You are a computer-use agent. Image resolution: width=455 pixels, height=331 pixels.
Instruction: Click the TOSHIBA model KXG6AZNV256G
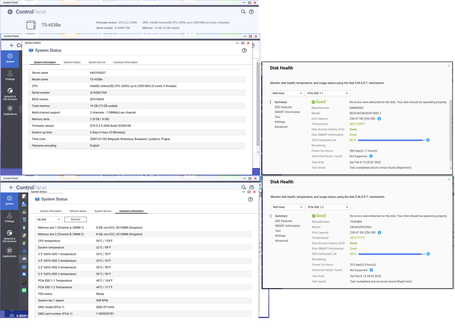pos(361,227)
